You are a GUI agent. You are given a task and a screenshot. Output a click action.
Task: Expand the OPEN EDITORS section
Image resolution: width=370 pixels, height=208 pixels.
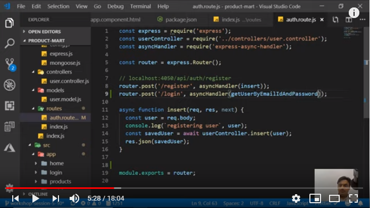(44, 31)
